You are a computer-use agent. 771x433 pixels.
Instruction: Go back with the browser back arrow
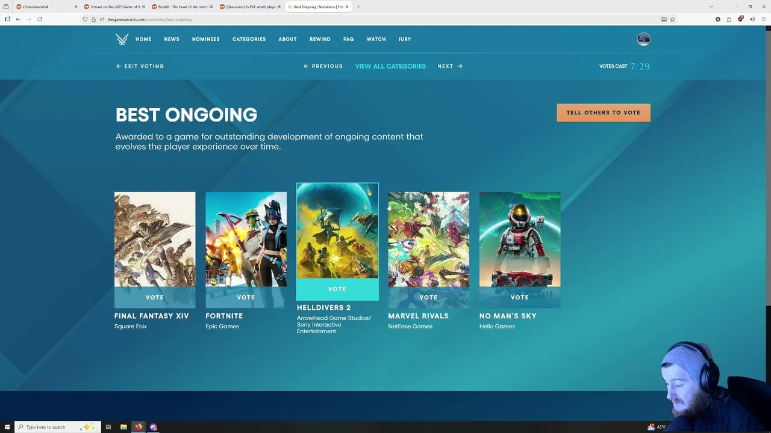coord(18,19)
